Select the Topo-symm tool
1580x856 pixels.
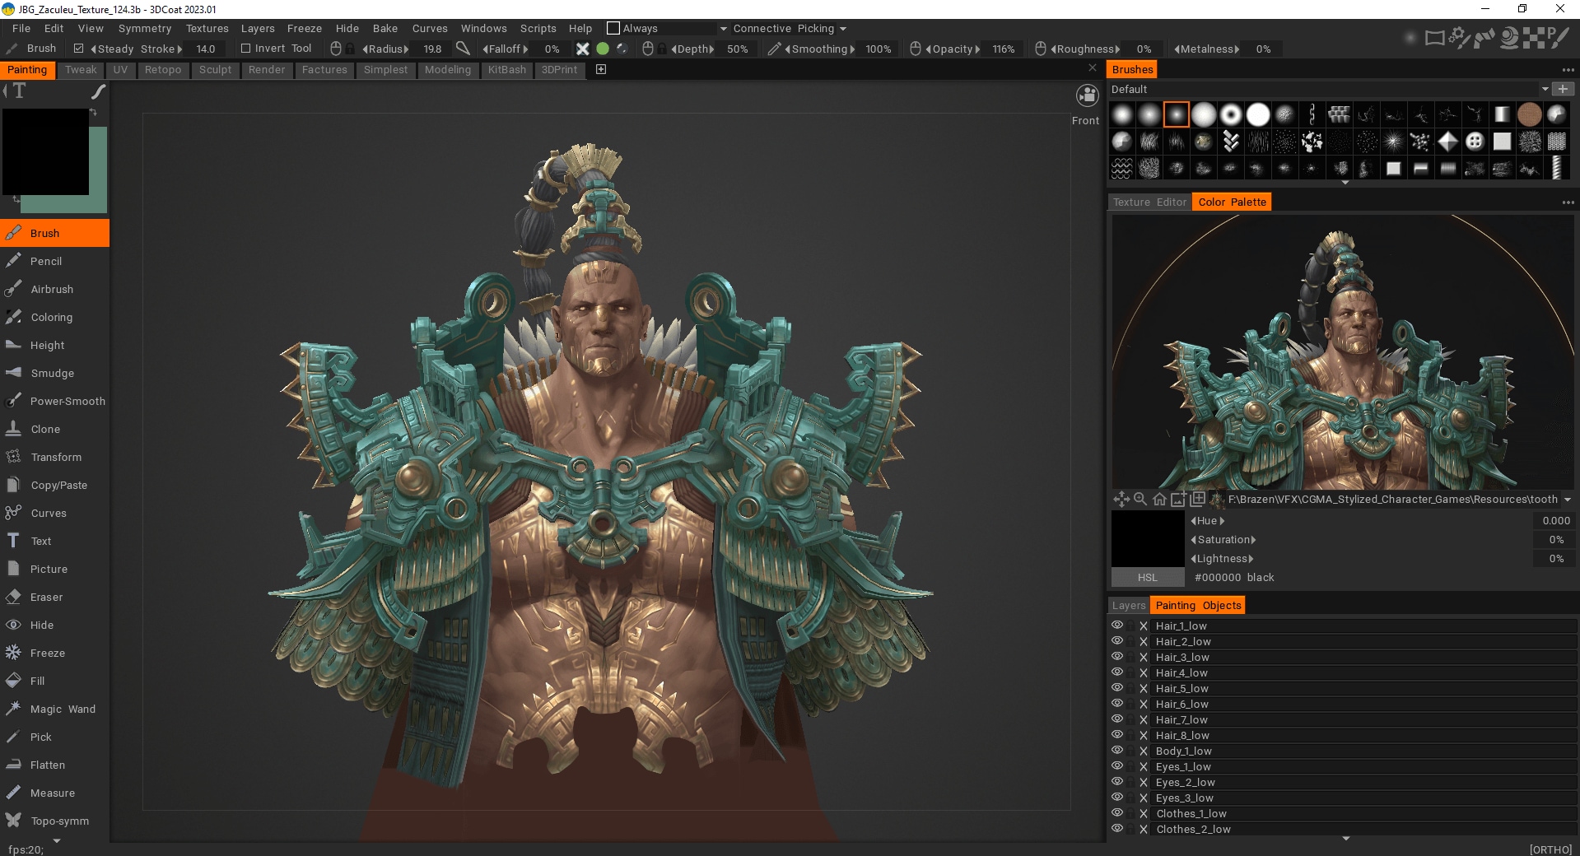tap(59, 821)
